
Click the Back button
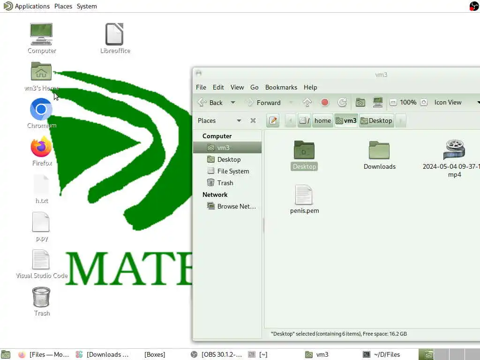pos(210,103)
